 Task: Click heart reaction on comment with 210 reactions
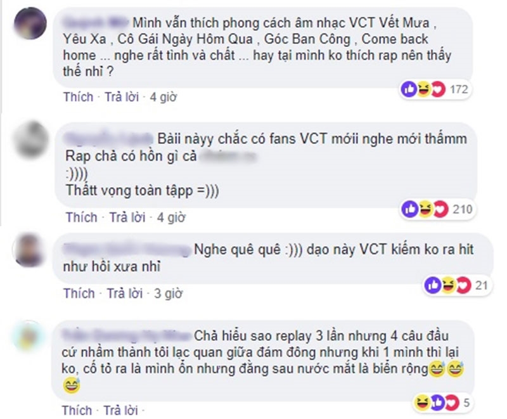[x=441, y=209]
